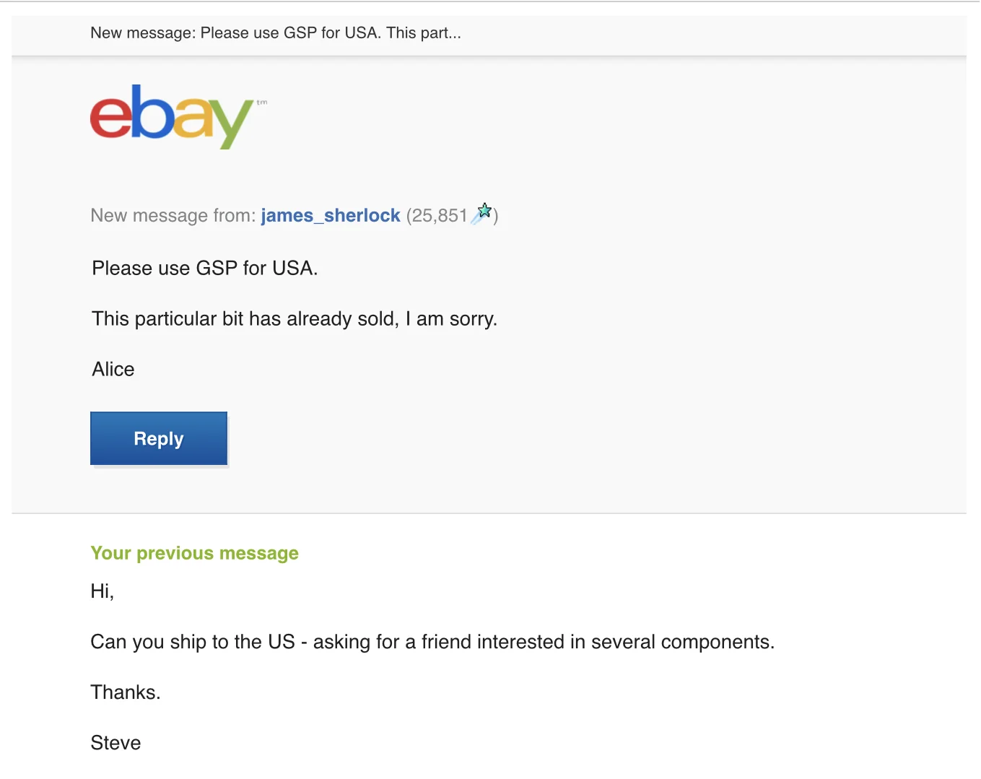Click the TM mark beside the eBay logo
This screenshot has height=779, width=981.
click(x=263, y=103)
